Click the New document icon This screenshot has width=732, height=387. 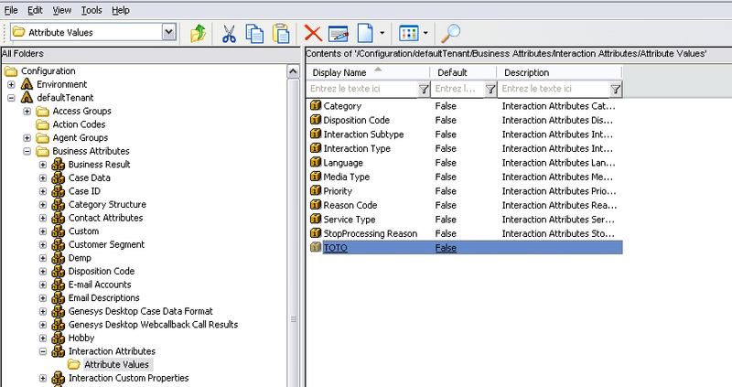pyautogui.click(x=365, y=34)
